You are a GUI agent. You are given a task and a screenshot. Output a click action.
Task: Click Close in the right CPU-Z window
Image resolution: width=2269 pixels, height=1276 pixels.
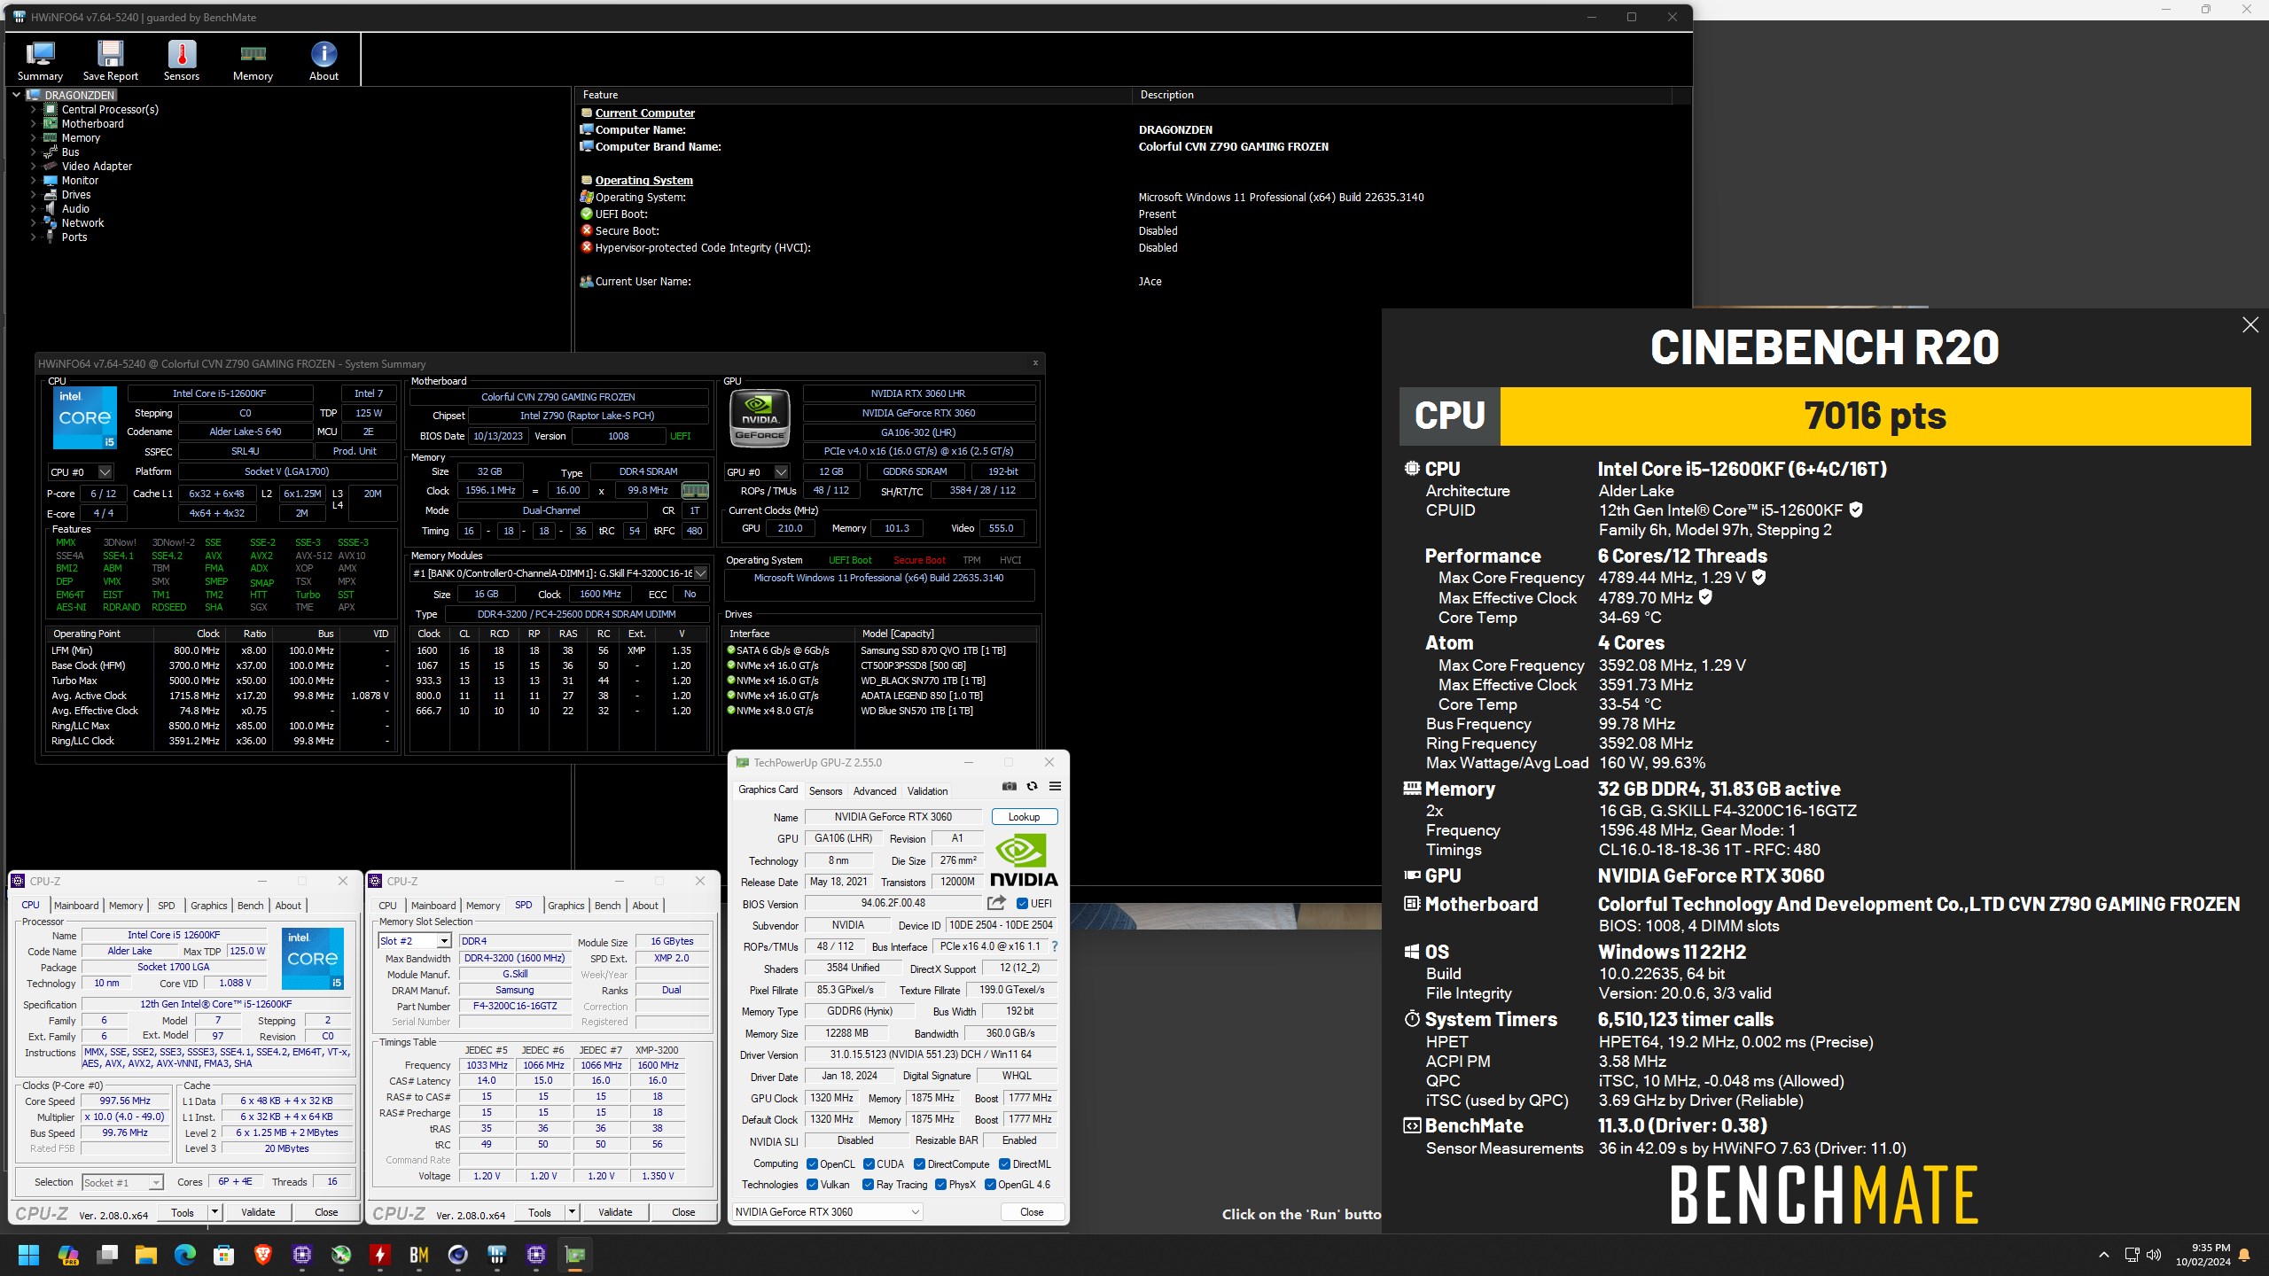[683, 1212]
